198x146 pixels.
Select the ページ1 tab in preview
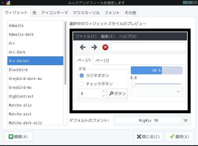84,60
